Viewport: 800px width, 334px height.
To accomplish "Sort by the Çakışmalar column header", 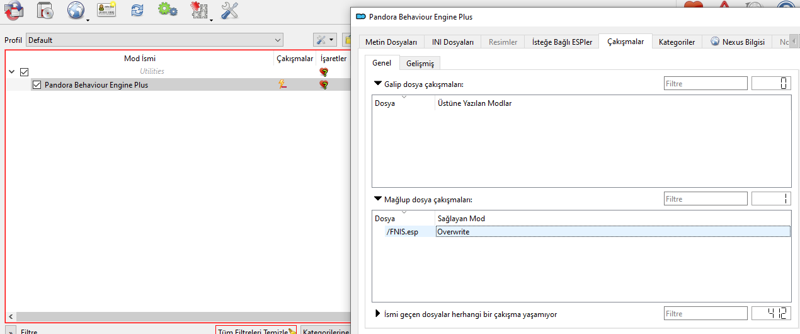I will click(x=295, y=59).
